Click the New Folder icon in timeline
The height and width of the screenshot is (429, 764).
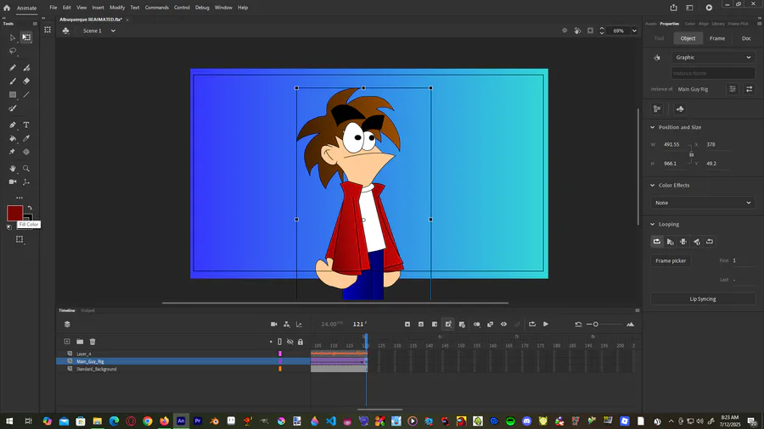click(80, 342)
